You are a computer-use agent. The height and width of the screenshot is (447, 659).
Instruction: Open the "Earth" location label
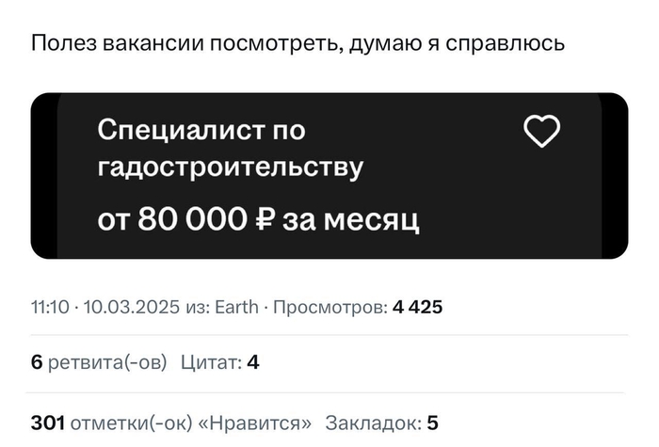(236, 307)
